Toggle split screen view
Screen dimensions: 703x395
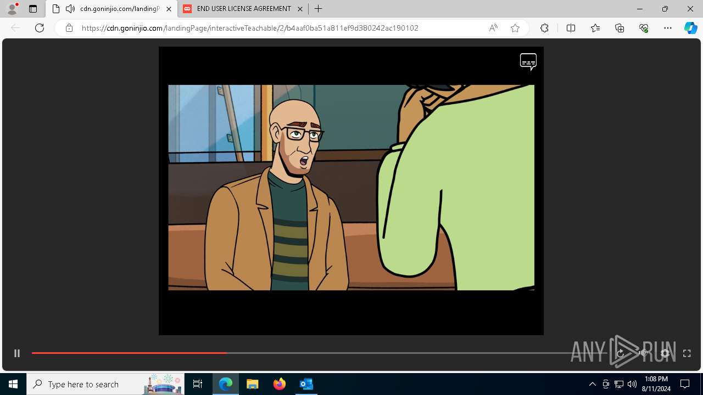(571, 28)
